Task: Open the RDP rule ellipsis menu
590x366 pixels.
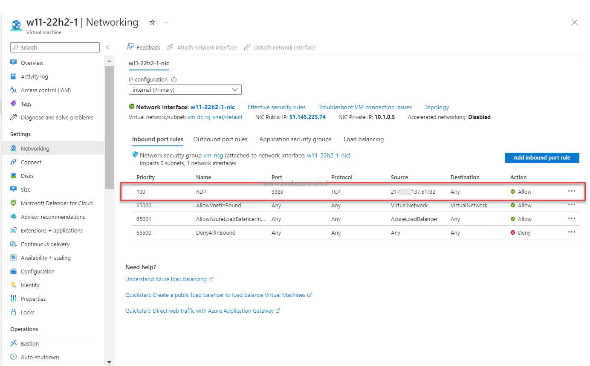Action: click(x=572, y=191)
